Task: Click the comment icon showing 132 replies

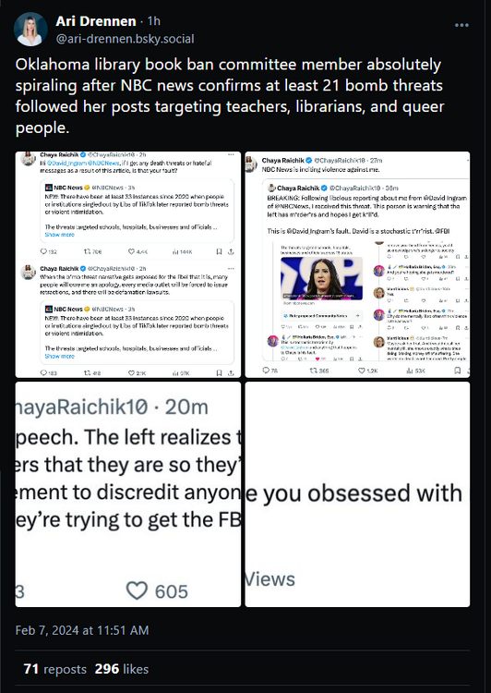Action: pyautogui.click(x=43, y=251)
